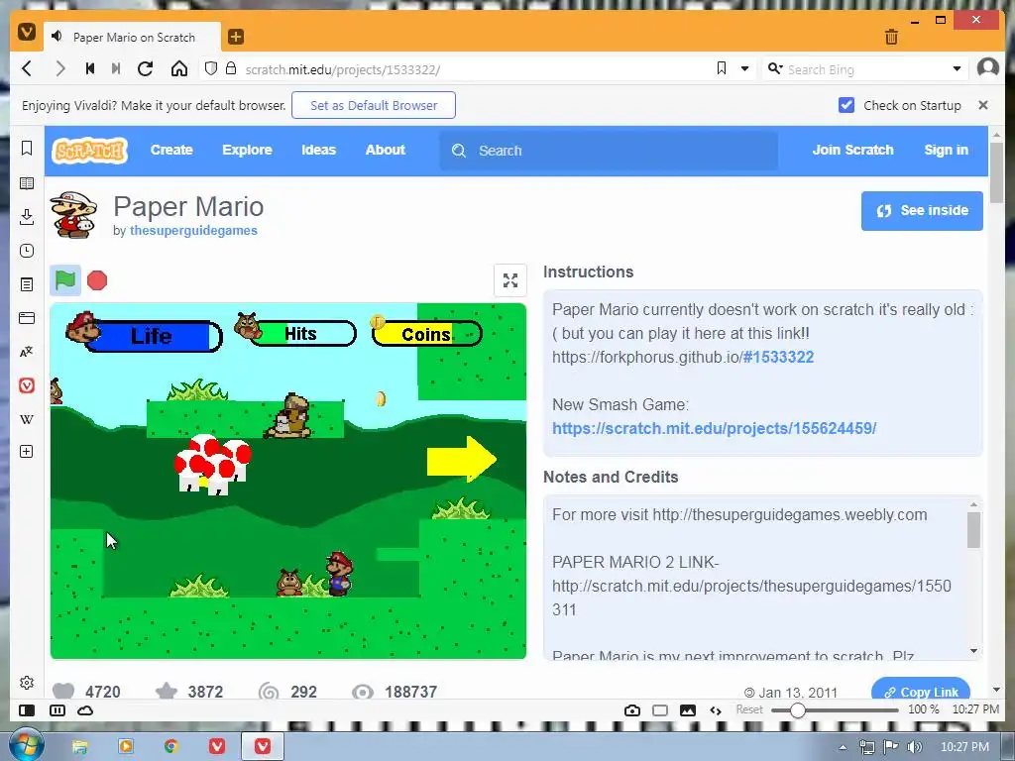
Task: Toggle Check on Startup checkbox
Action: pos(846,105)
